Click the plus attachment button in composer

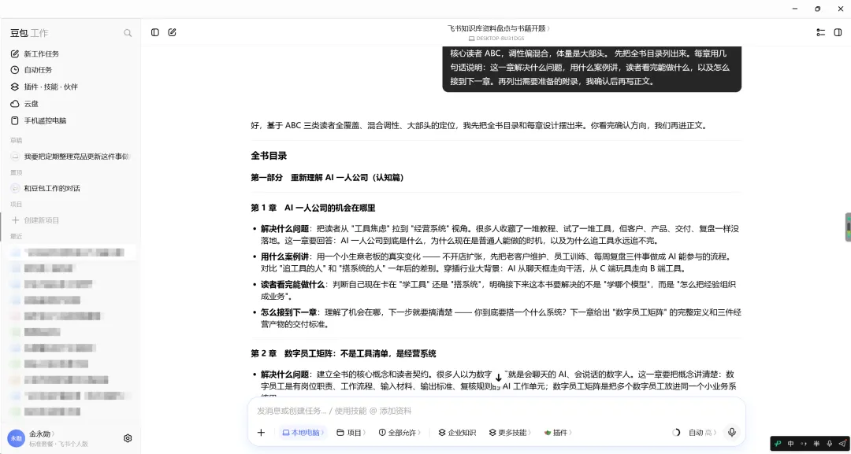click(x=261, y=432)
